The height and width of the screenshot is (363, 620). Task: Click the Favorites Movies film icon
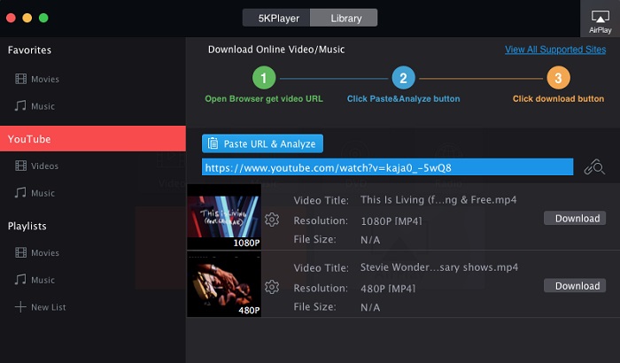coord(21,79)
